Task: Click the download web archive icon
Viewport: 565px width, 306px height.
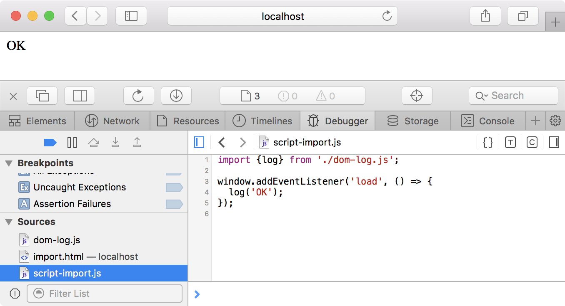Action: pyautogui.click(x=176, y=96)
